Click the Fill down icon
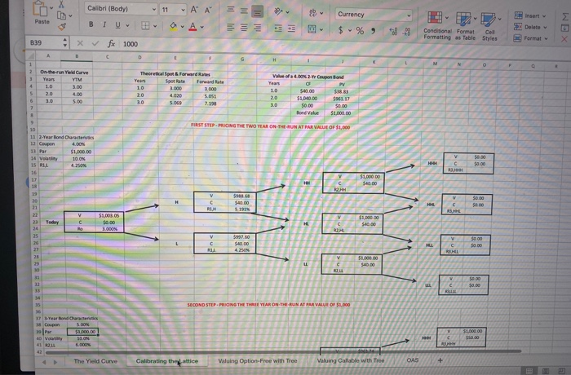The height and width of the screenshot is (375, 571). 564,28
